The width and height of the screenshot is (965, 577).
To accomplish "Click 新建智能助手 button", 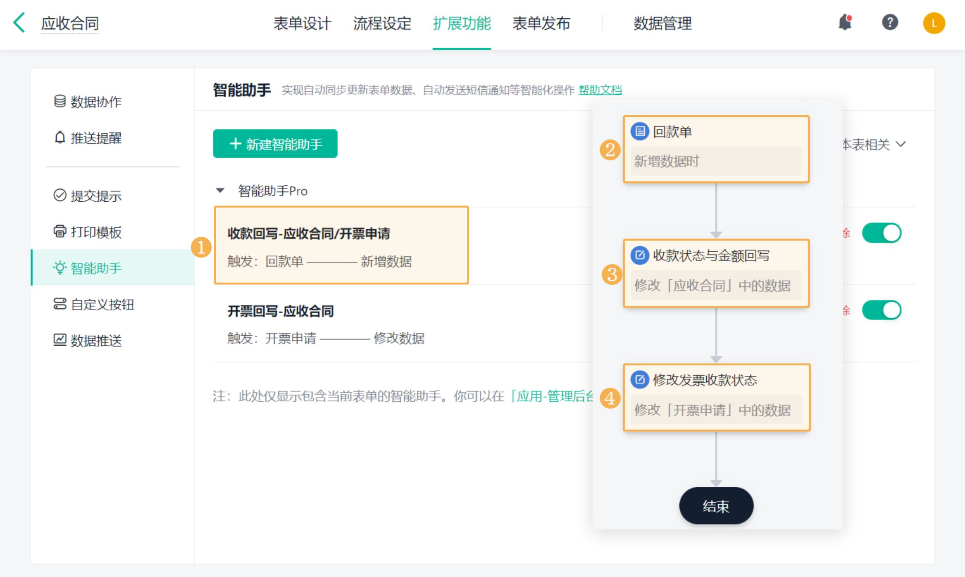I will point(275,144).
